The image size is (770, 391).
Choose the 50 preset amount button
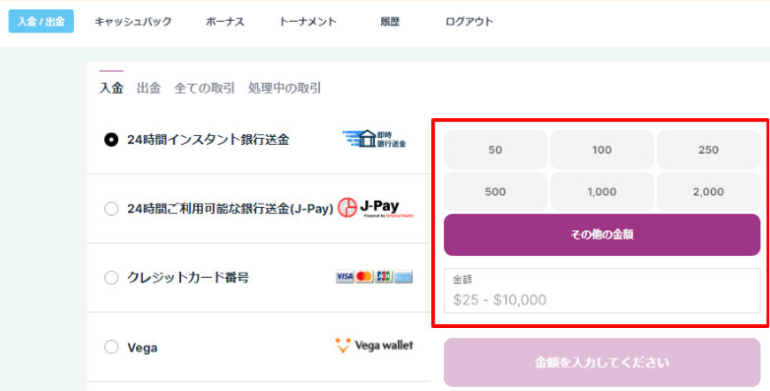(495, 150)
